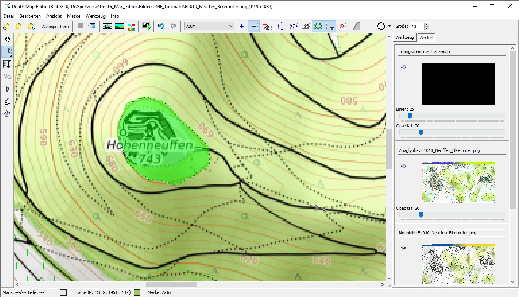This screenshot has height=297, width=519.
Task: Switch to the Werkzeug panel tab
Action: point(405,37)
